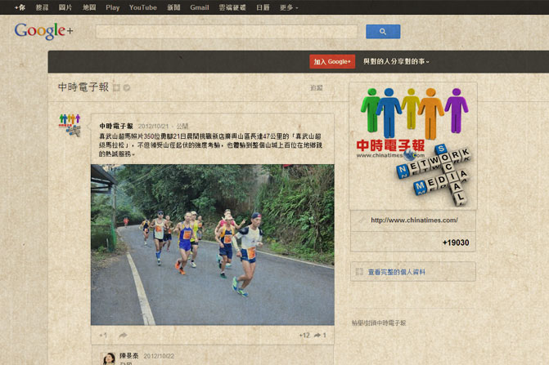Expand the truncated post text arrow
Screen dimensions: 549x365
133,154
